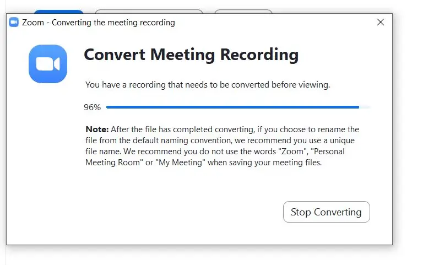Click the bold Note: label
Viewport: 423px width, 265px height.
pyautogui.click(x=97, y=129)
